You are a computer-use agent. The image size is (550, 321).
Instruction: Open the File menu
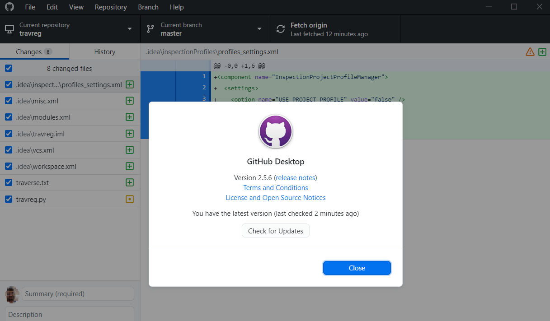coord(30,7)
